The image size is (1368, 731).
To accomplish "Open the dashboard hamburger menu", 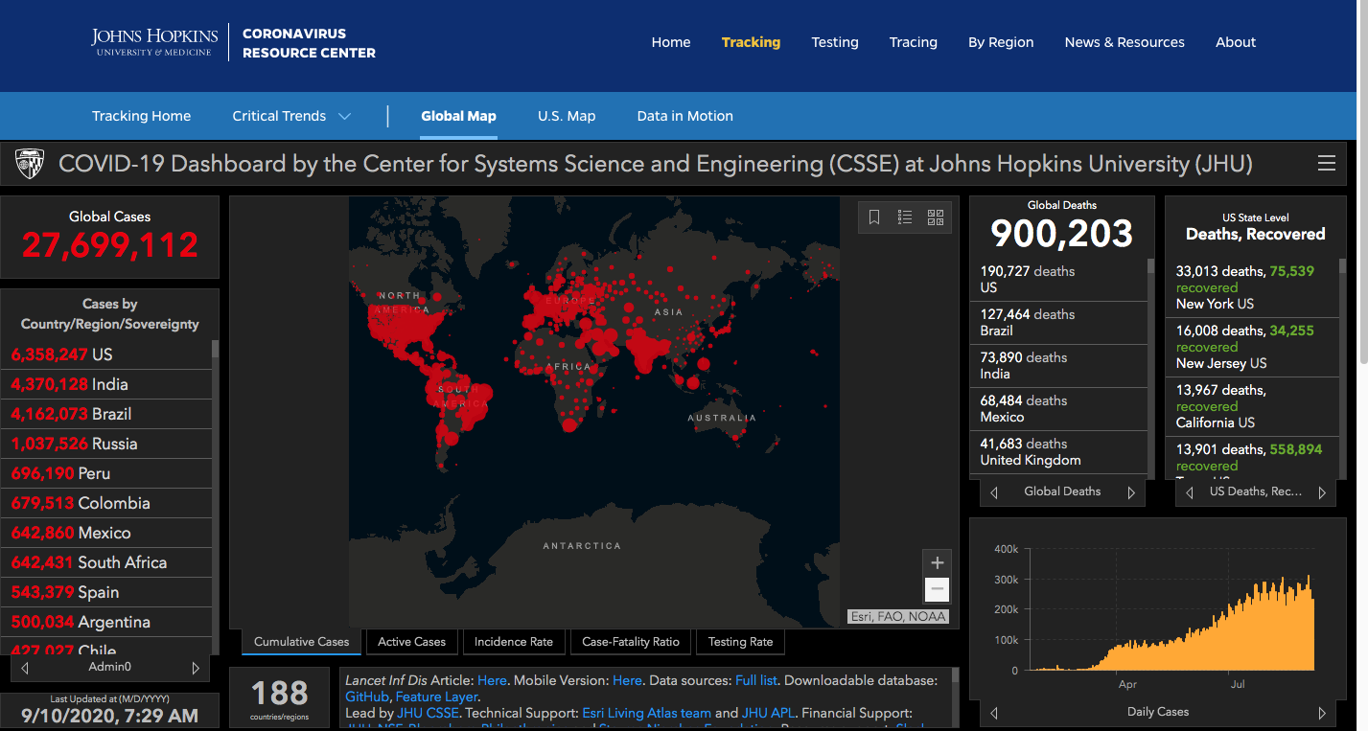I will [x=1327, y=164].
